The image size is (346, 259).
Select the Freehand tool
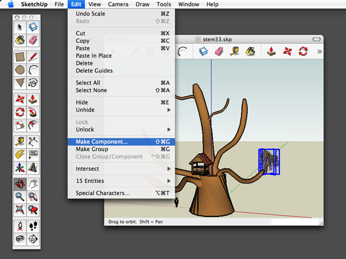click(x=33, y=83)
